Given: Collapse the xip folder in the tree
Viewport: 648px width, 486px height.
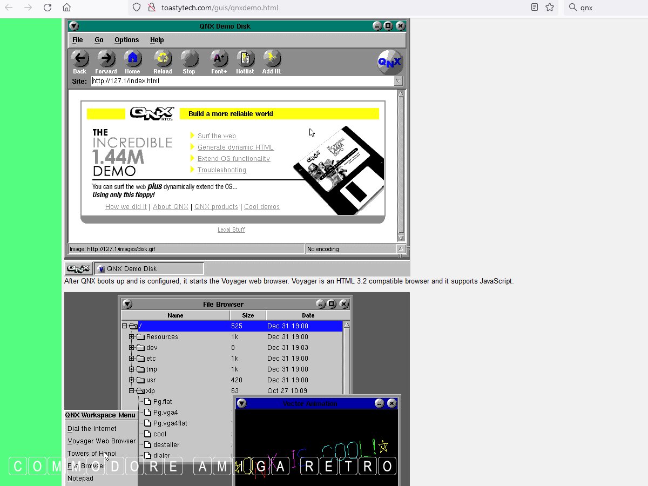Looking at the screenshot, I should [132, 391].
